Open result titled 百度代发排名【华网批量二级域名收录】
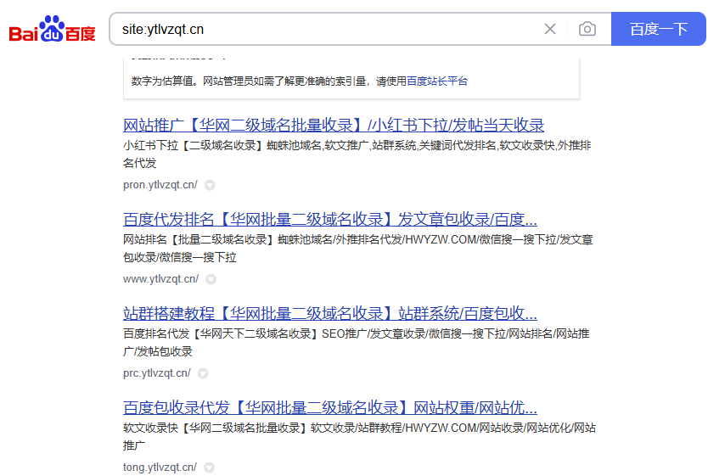This screenshot has width=708, height=476. point(330,219)
